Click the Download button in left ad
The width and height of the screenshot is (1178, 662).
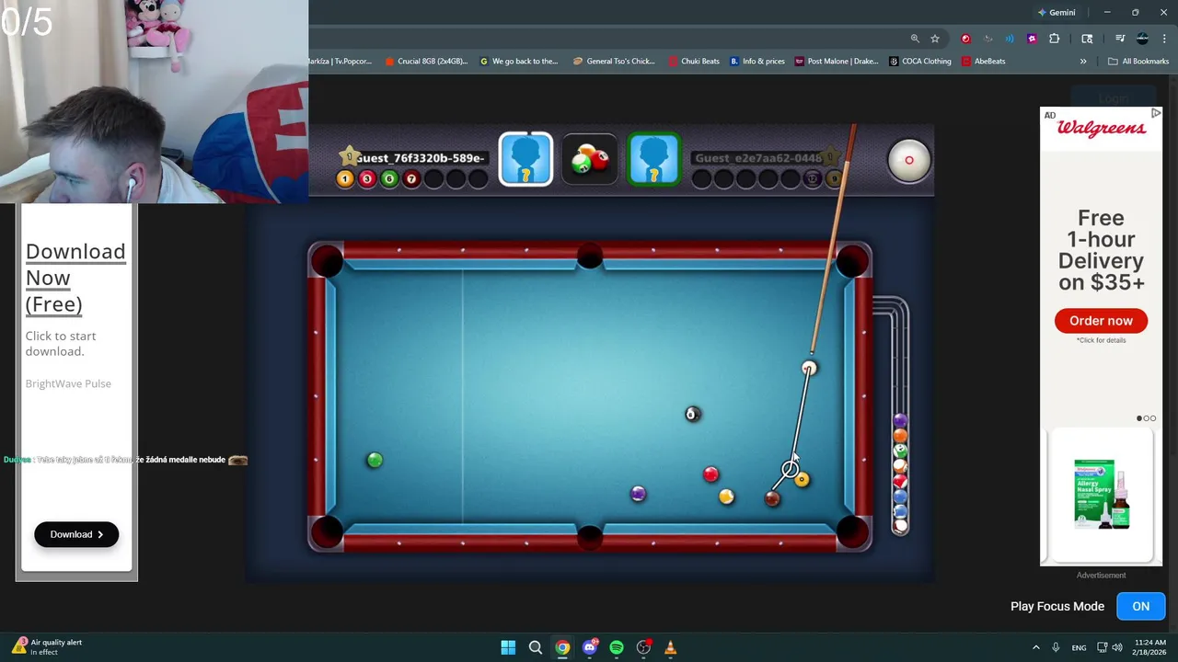tap(76, 534)
